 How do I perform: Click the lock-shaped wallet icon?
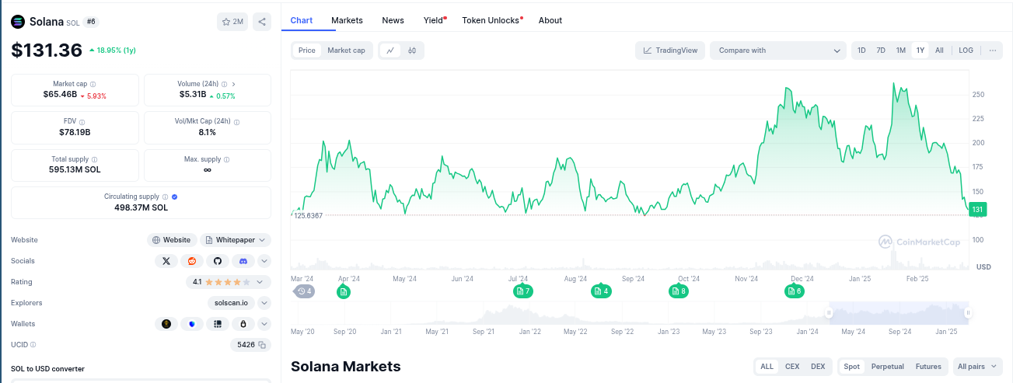pyautogui.click(x=243, y=324)
